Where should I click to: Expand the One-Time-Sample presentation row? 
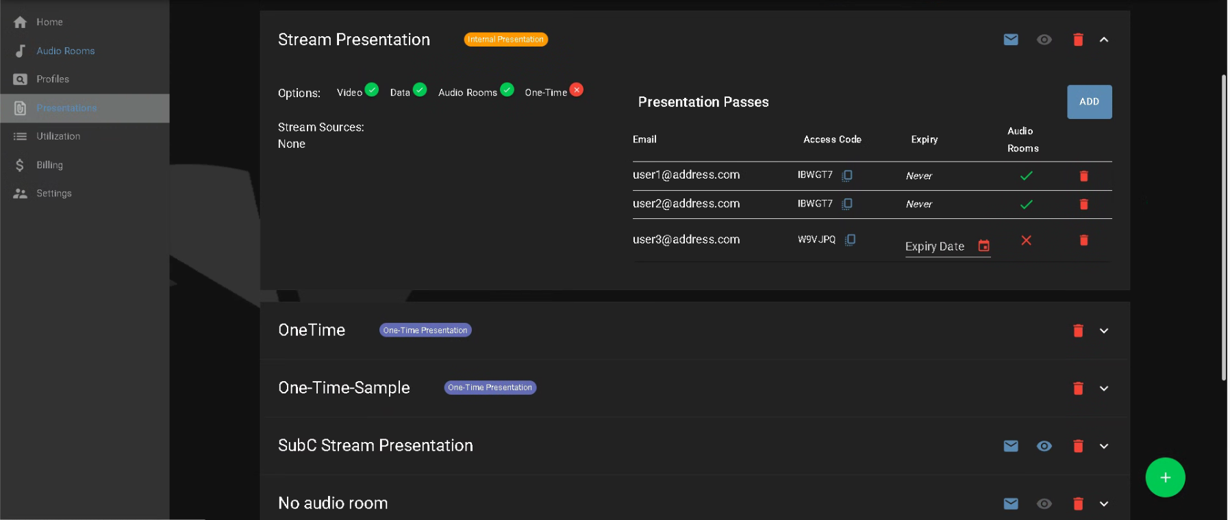(x=1103, y=388)
